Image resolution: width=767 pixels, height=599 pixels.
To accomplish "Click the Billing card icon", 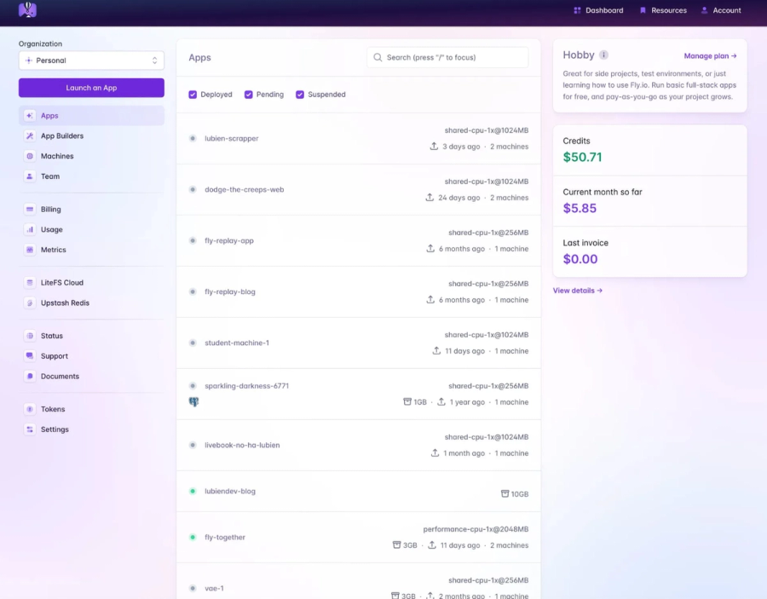I will pos(30,210).
